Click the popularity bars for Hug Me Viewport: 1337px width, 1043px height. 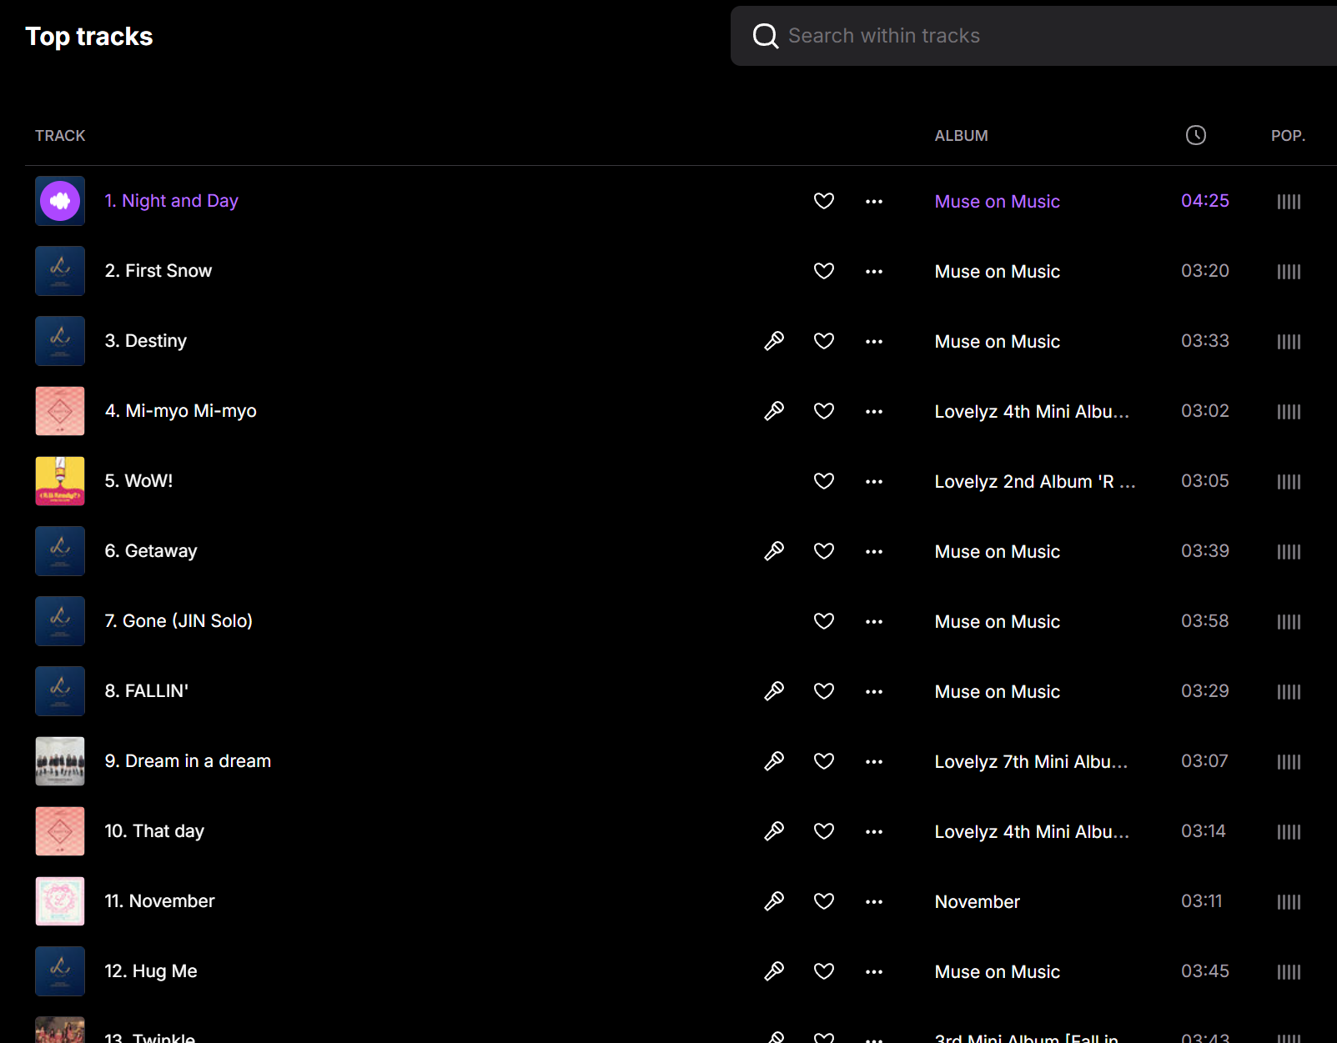click(x=1289, y=972)
